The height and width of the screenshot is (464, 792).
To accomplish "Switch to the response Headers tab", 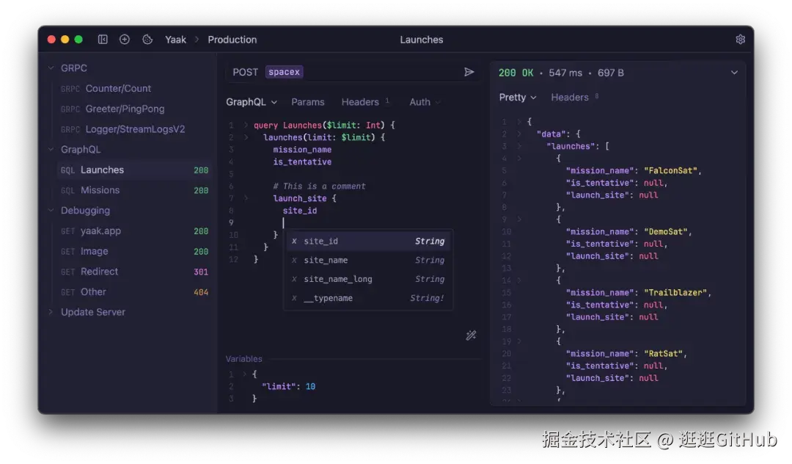I will [x=569, y=97].
